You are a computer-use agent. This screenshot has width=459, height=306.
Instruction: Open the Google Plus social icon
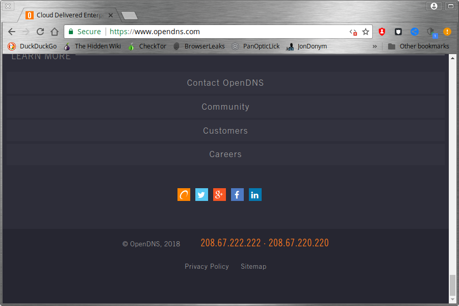pyautogui.click(x=219, y=195)
